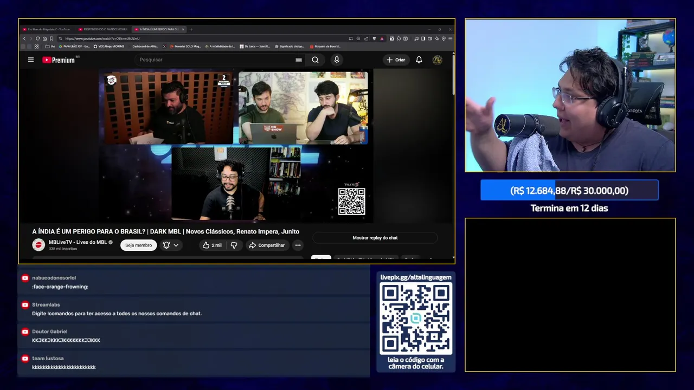Open the 'De Laicis — Saint R...' bookmark
The height and width of the screenshot is (390, 694).
255,47
